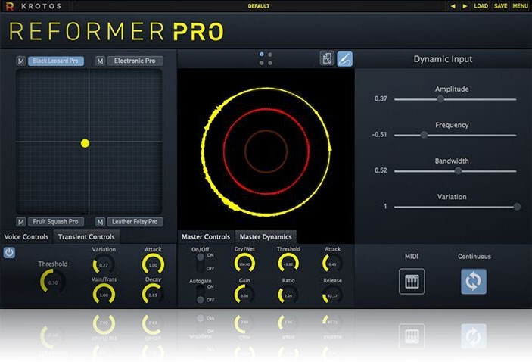The height and width of the screenshot is (362, 532).
Task: Switch to Transient Controls tab
Action: coord(86,237)
